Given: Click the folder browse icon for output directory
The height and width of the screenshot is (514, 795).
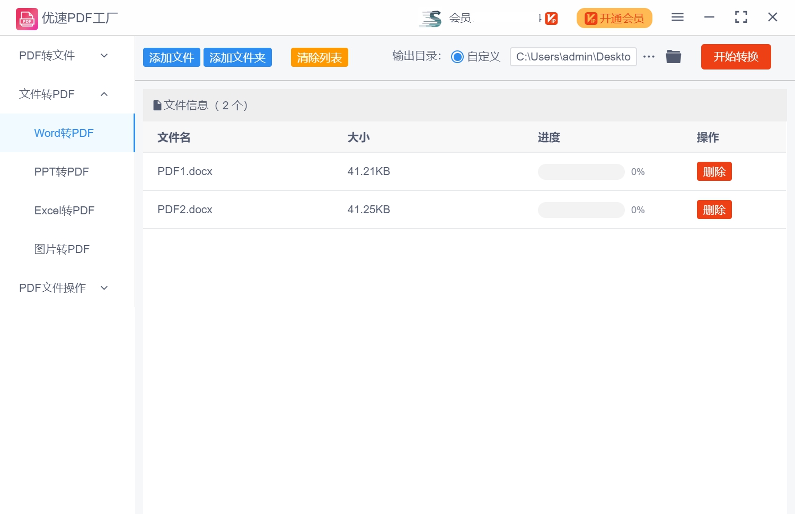Looking at the screenshot, I should pos(673,56).
